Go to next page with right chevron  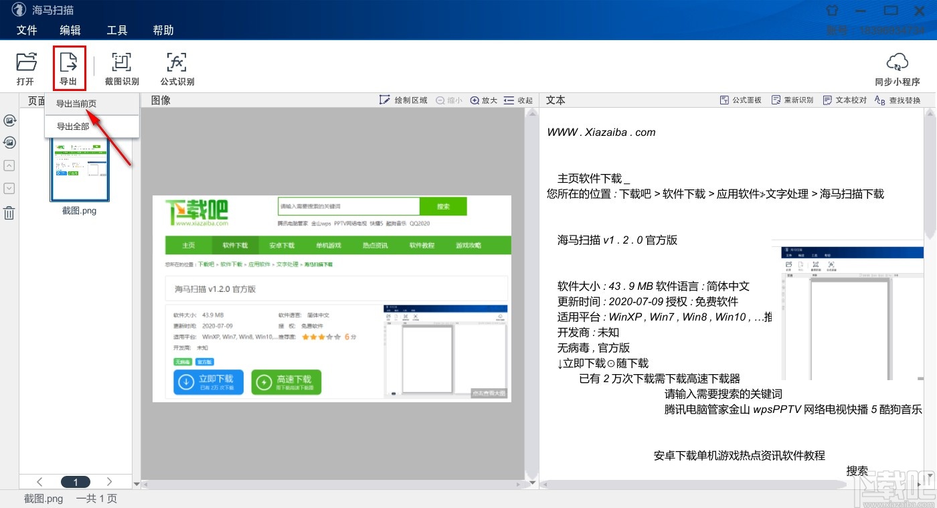(110, 482)
